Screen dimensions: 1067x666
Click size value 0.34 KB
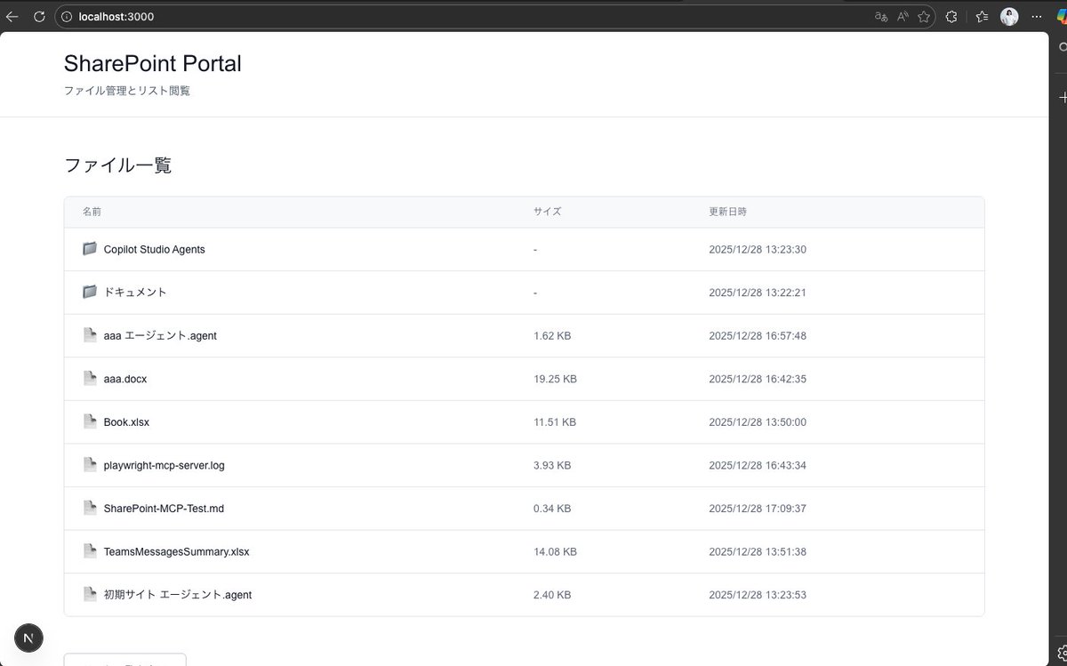point(552,509)
